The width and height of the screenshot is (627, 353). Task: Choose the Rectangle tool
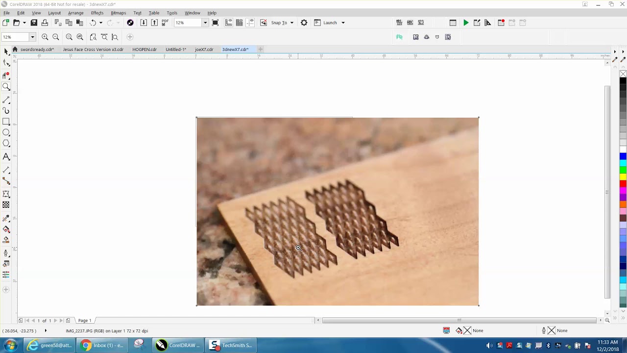(6, 122)
